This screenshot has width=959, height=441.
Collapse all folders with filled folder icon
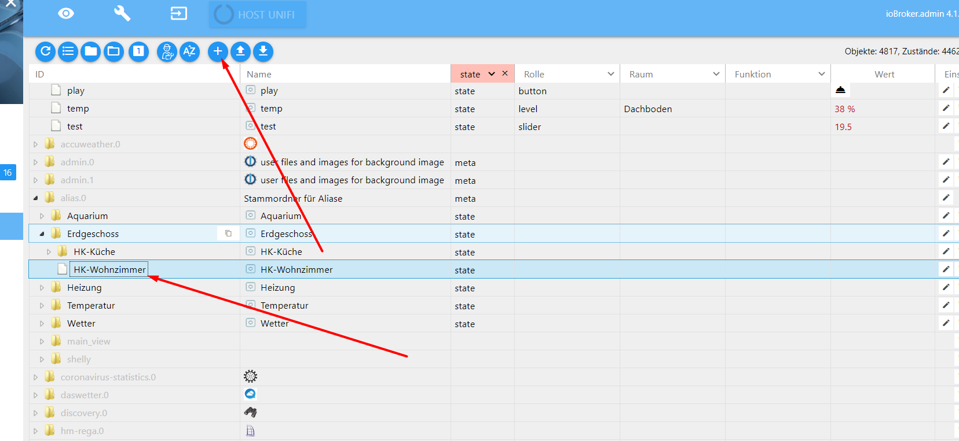point(91,51)
